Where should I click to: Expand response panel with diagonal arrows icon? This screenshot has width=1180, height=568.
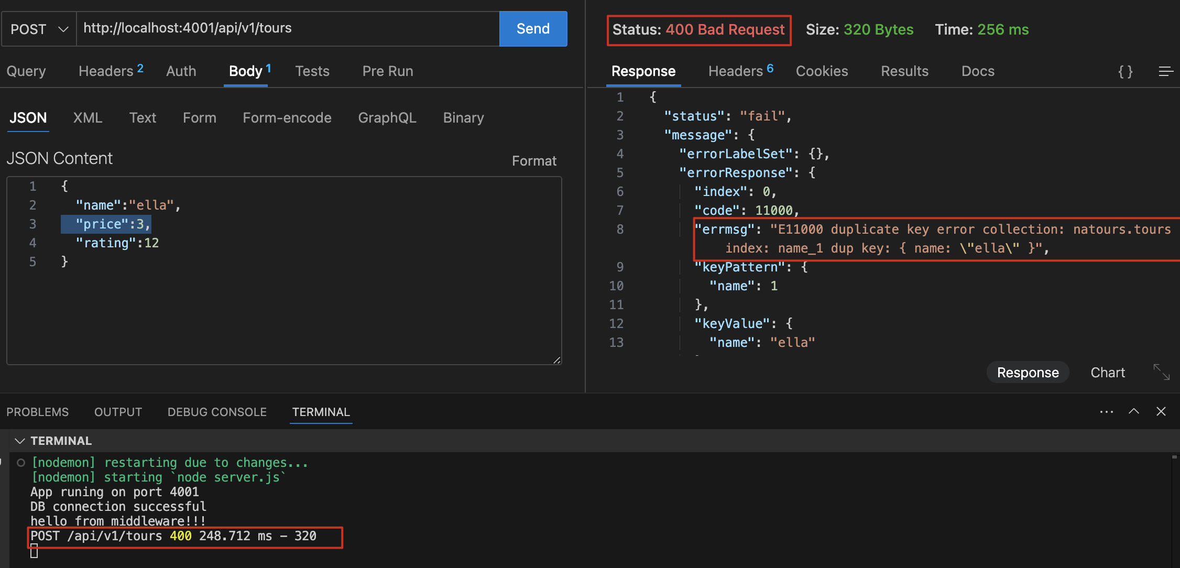pos(1161,372)
